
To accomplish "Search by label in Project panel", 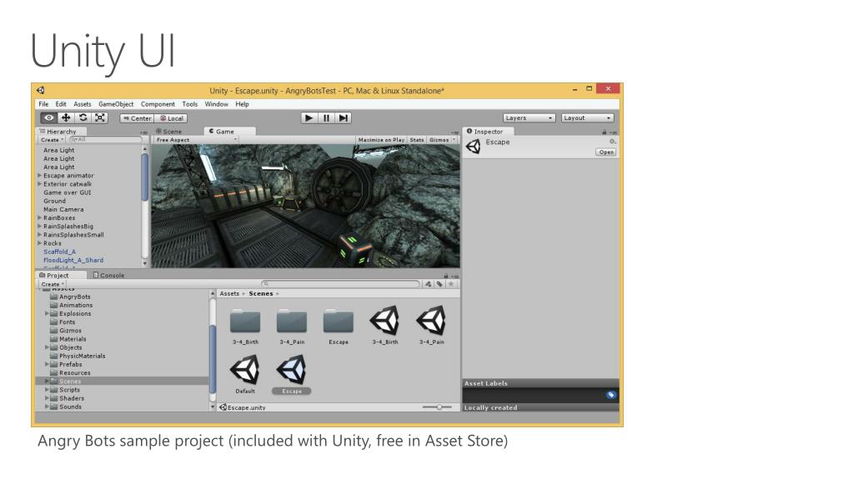I will (x=439, y=284).
